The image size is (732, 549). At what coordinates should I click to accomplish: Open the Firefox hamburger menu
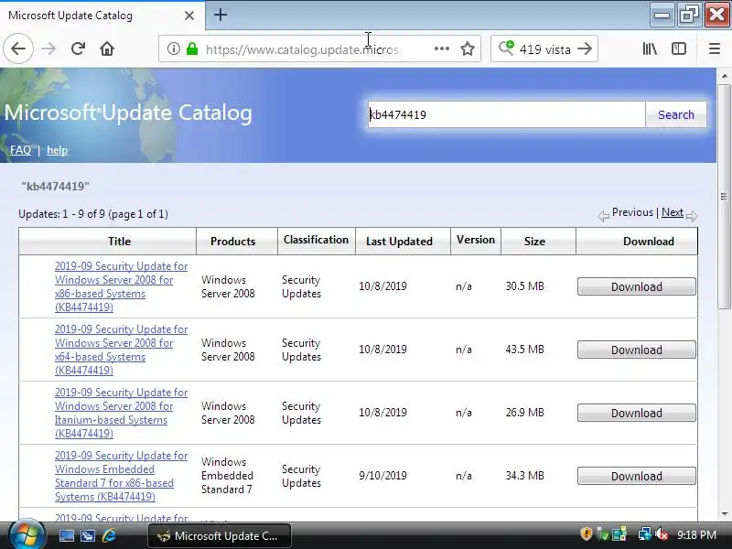[x=715, y=48]
